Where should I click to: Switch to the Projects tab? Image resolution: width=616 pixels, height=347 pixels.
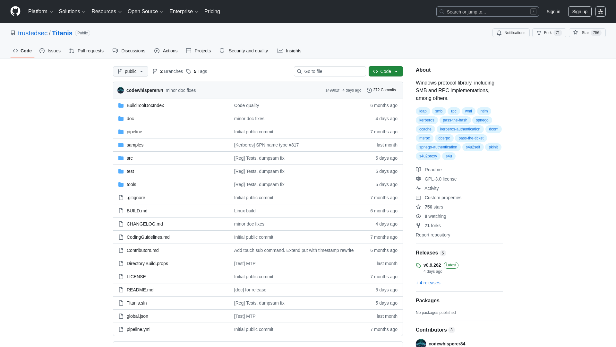(198, 51)
